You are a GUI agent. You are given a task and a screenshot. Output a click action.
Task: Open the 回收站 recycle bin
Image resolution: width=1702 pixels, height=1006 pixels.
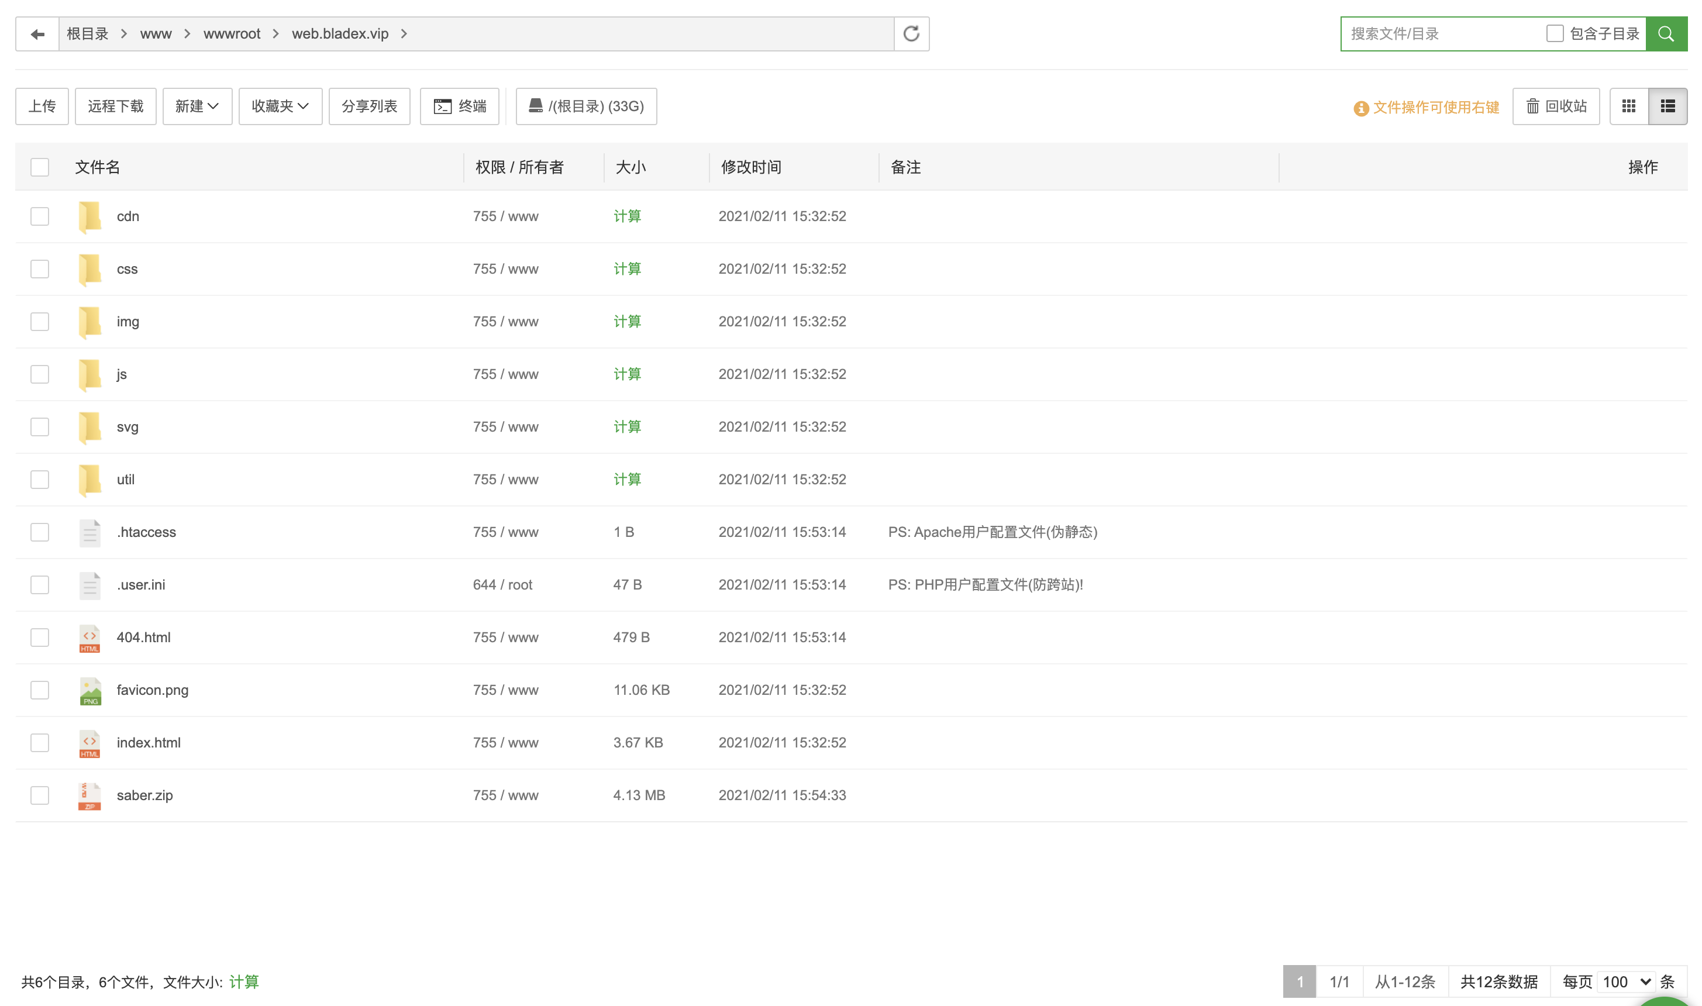click(x=1556, y=106)
